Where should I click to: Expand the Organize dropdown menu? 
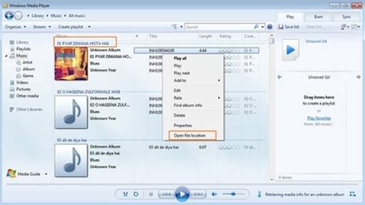(16, 27)
